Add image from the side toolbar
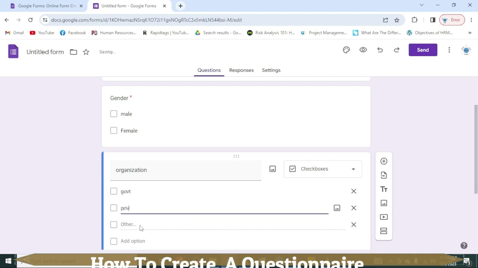The width and height of the screenshot is (478, 268). click(x=384, y=203)
